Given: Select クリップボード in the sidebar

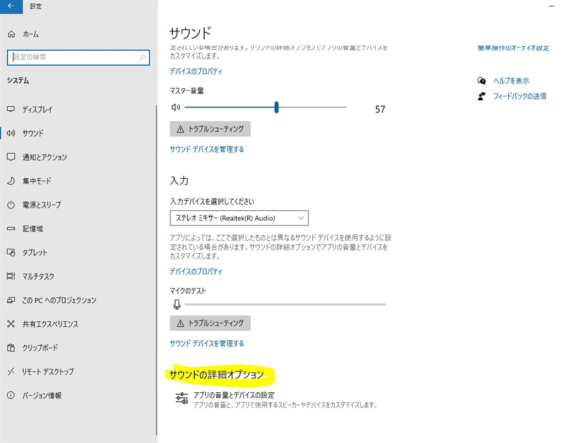Looking at the screenshot, I should (x=40, y=348).
